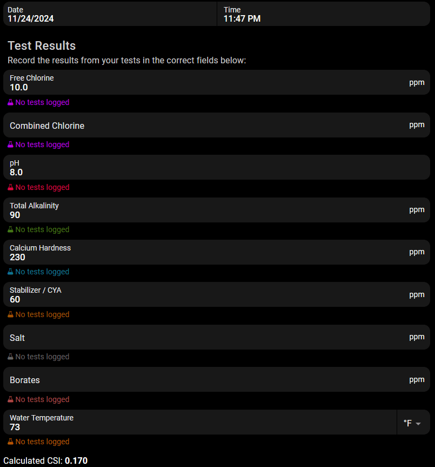This screenshot has width=435, height=467.
Task: Click the red flask icon under pH
Action: (x=10, y=187)
